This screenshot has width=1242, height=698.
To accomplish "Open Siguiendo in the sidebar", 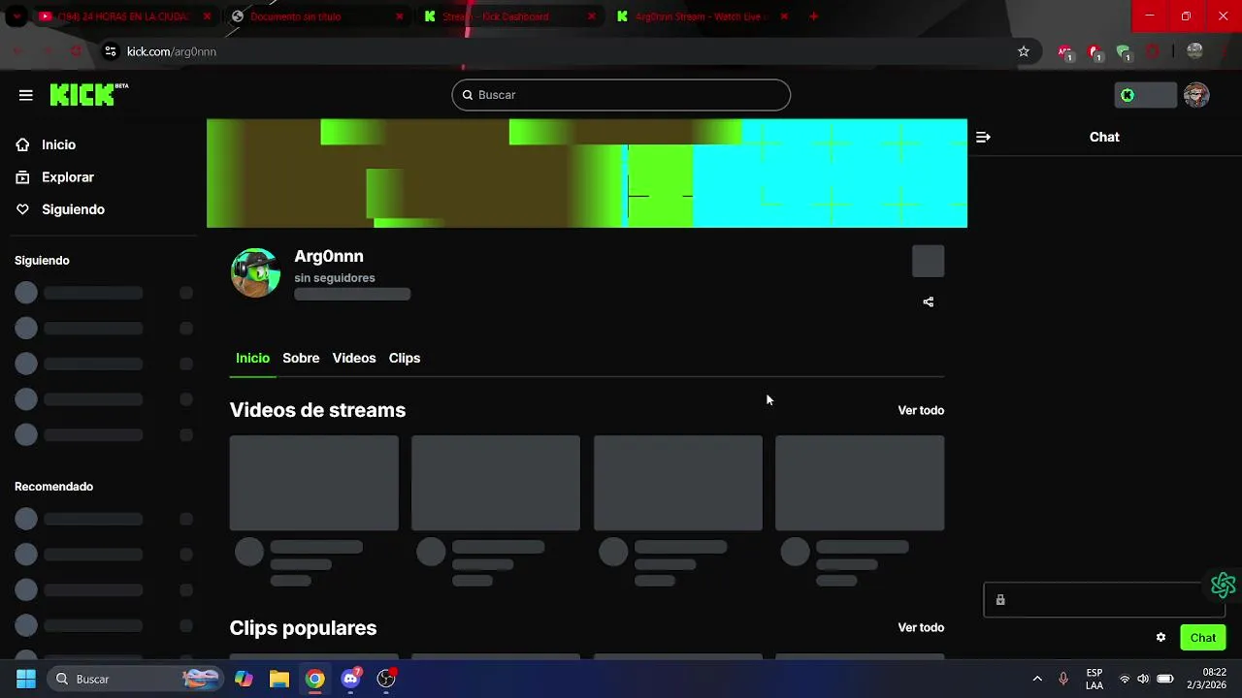I will point(73,209).
